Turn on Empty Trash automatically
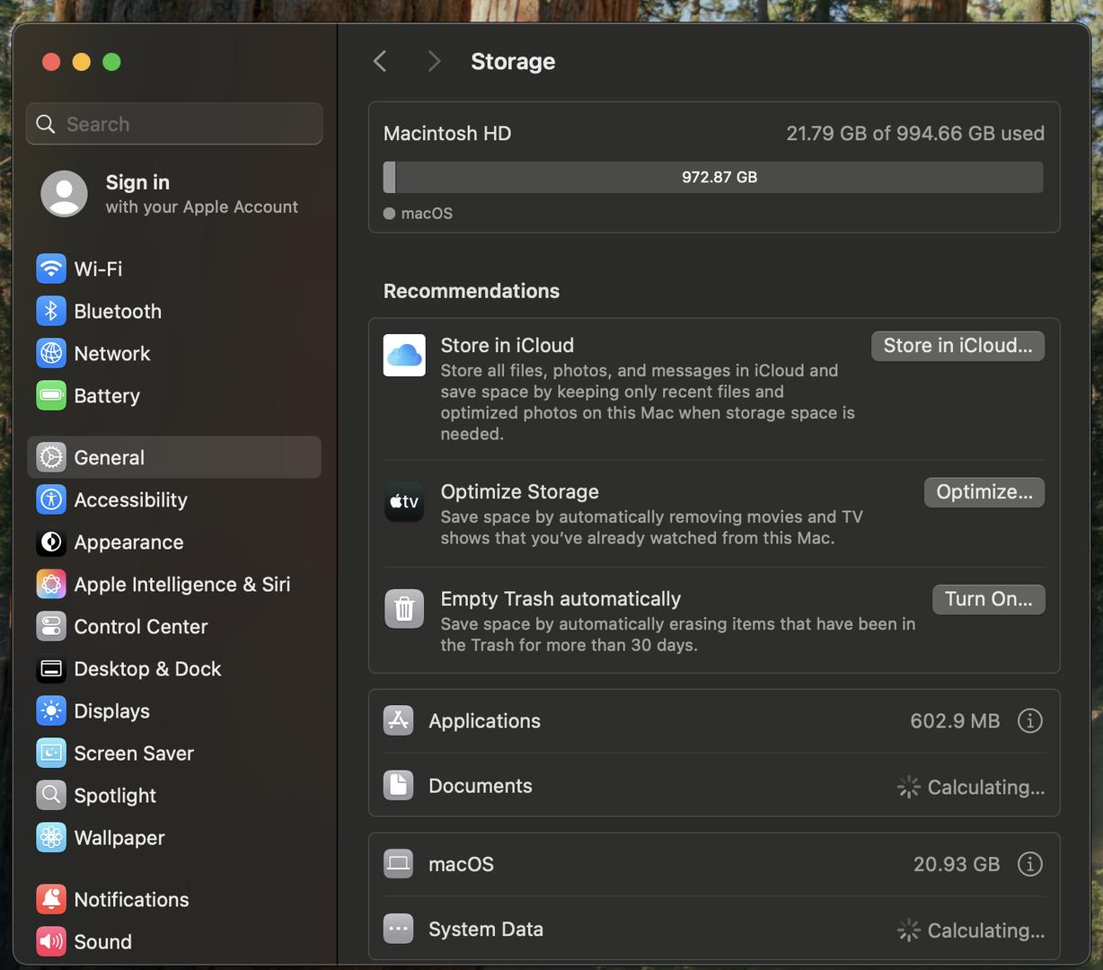The width and height of the screenshot is (1103, 970). click(988, 599)
